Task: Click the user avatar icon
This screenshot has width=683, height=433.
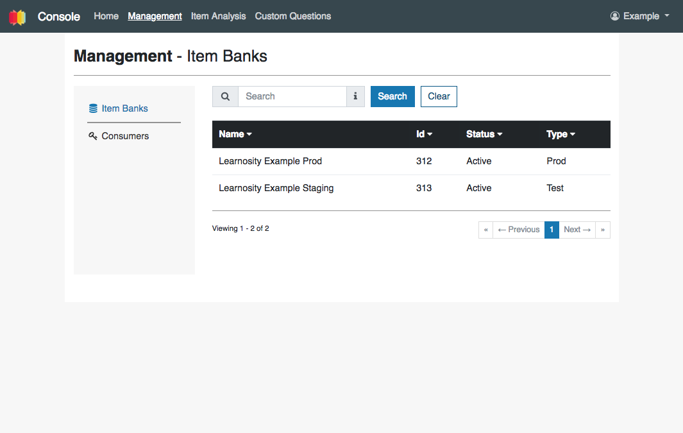Action: (614, 16)
